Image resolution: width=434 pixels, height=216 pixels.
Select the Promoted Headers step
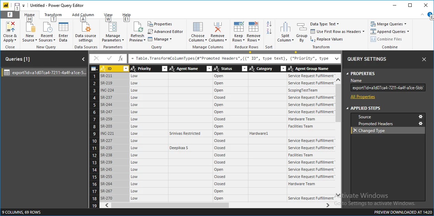pos(388,123)
